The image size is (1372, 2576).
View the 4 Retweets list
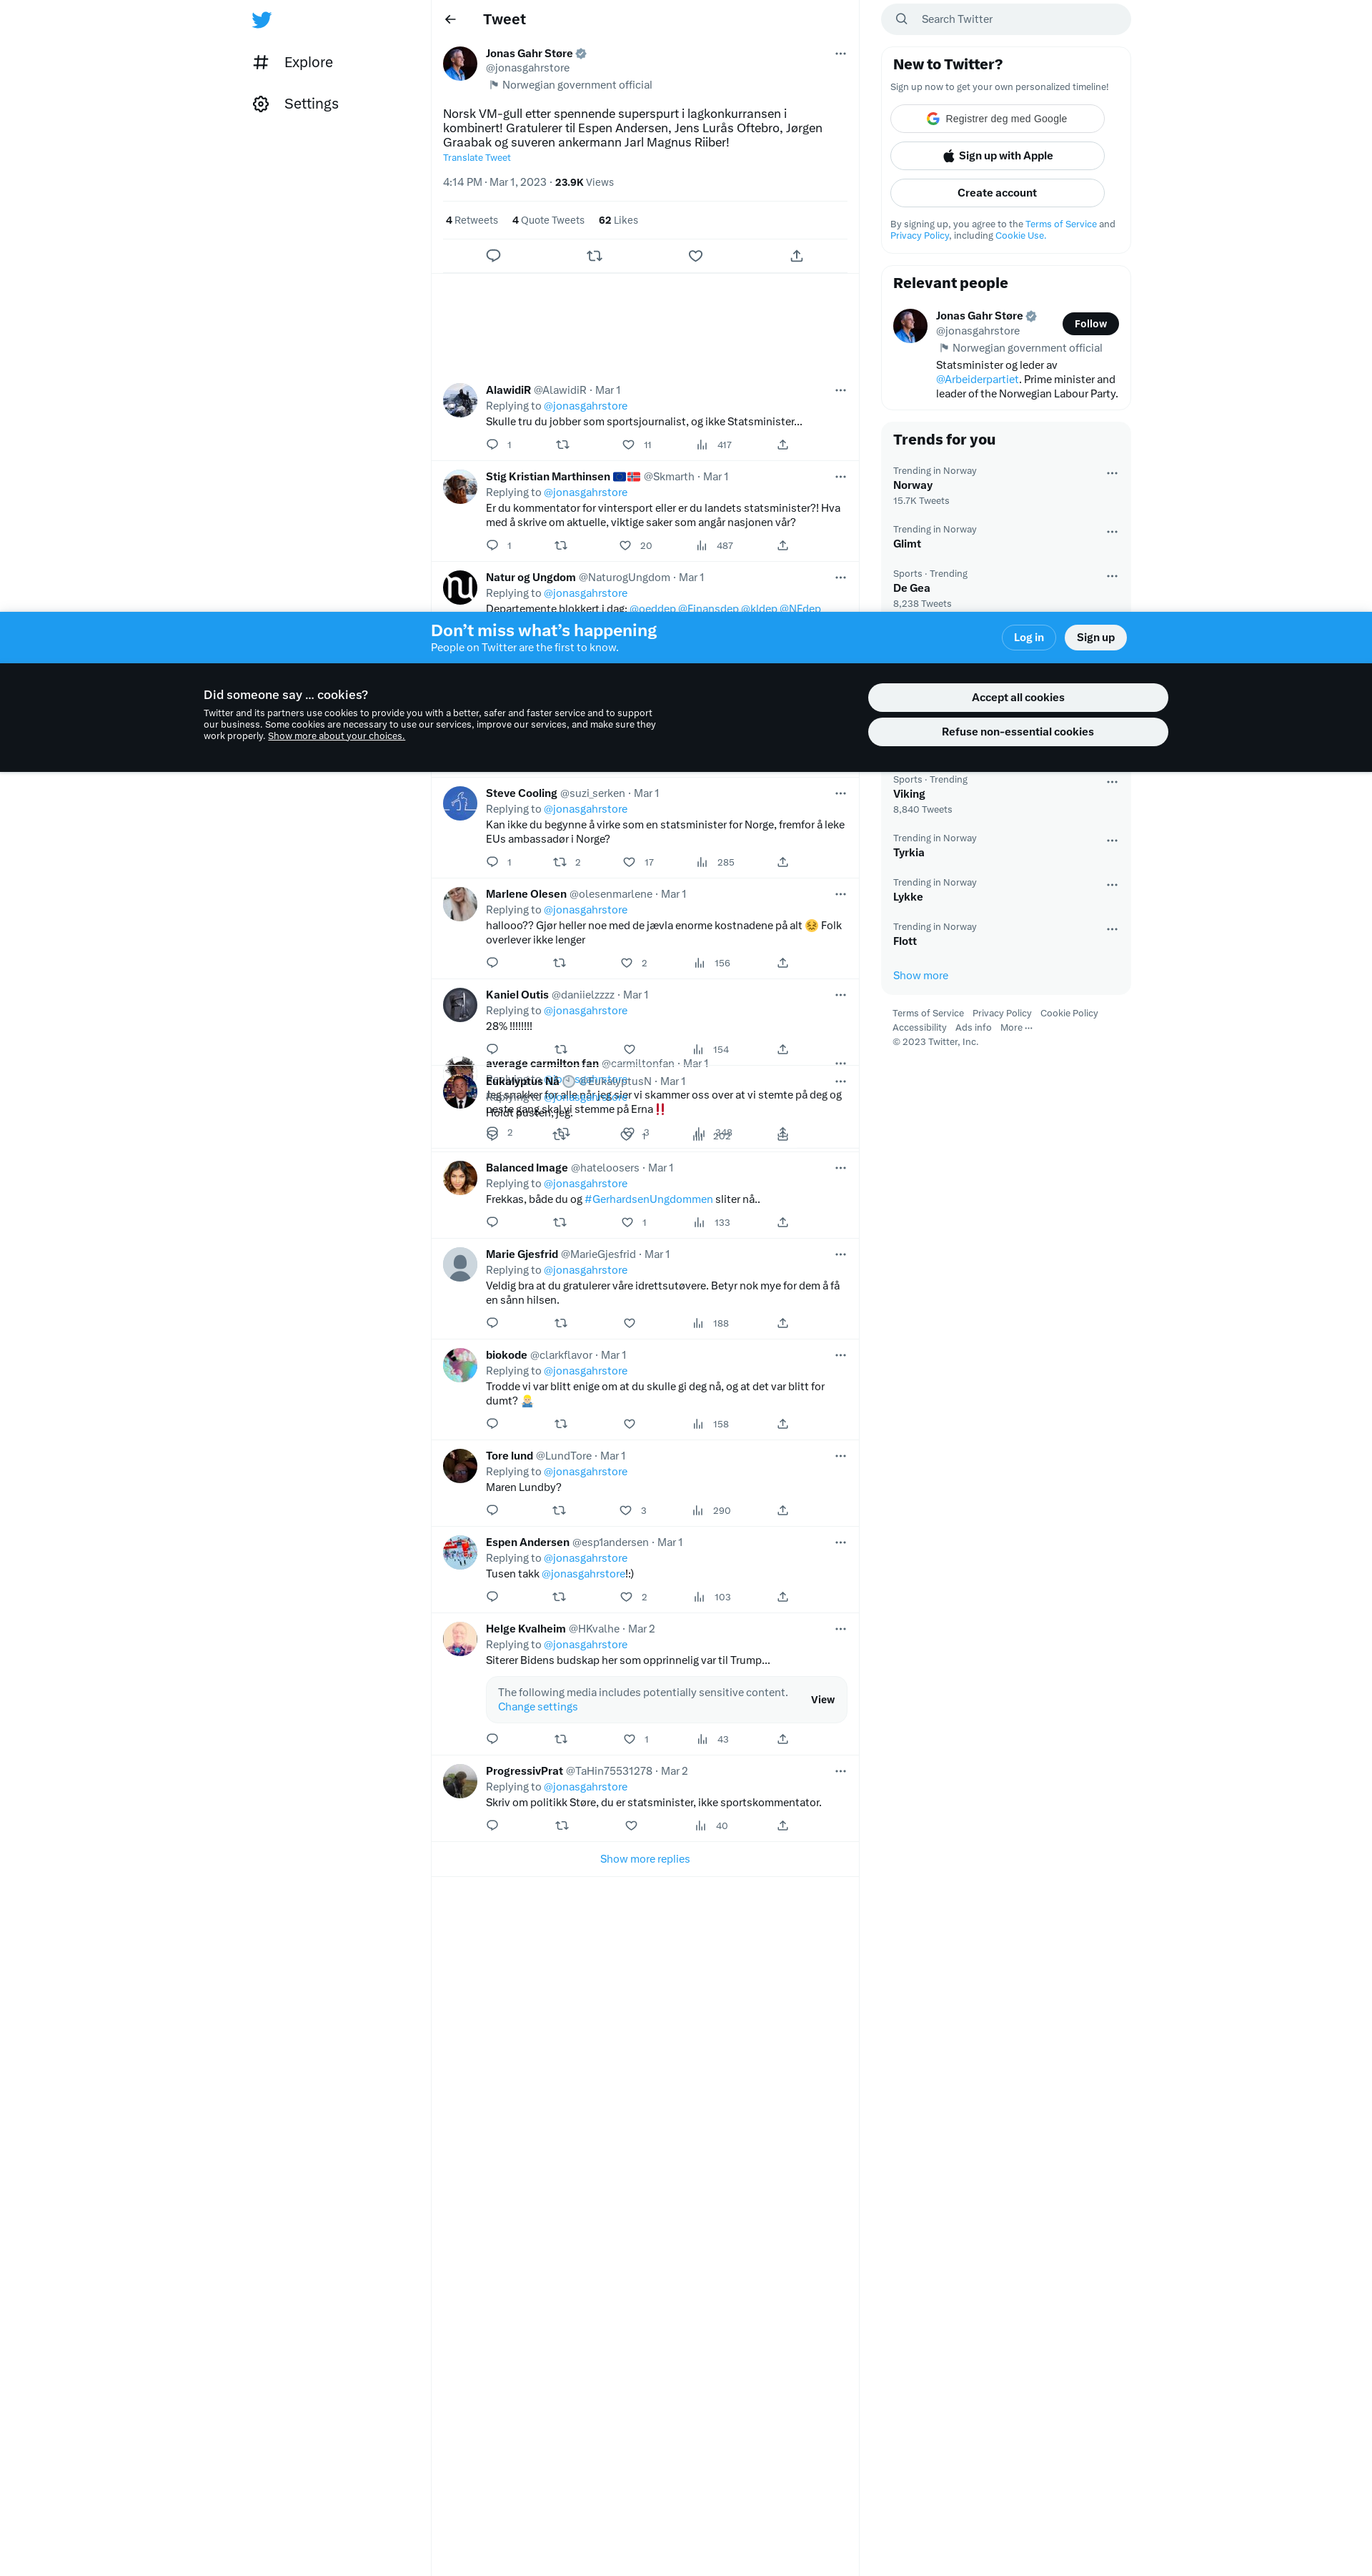472,220
